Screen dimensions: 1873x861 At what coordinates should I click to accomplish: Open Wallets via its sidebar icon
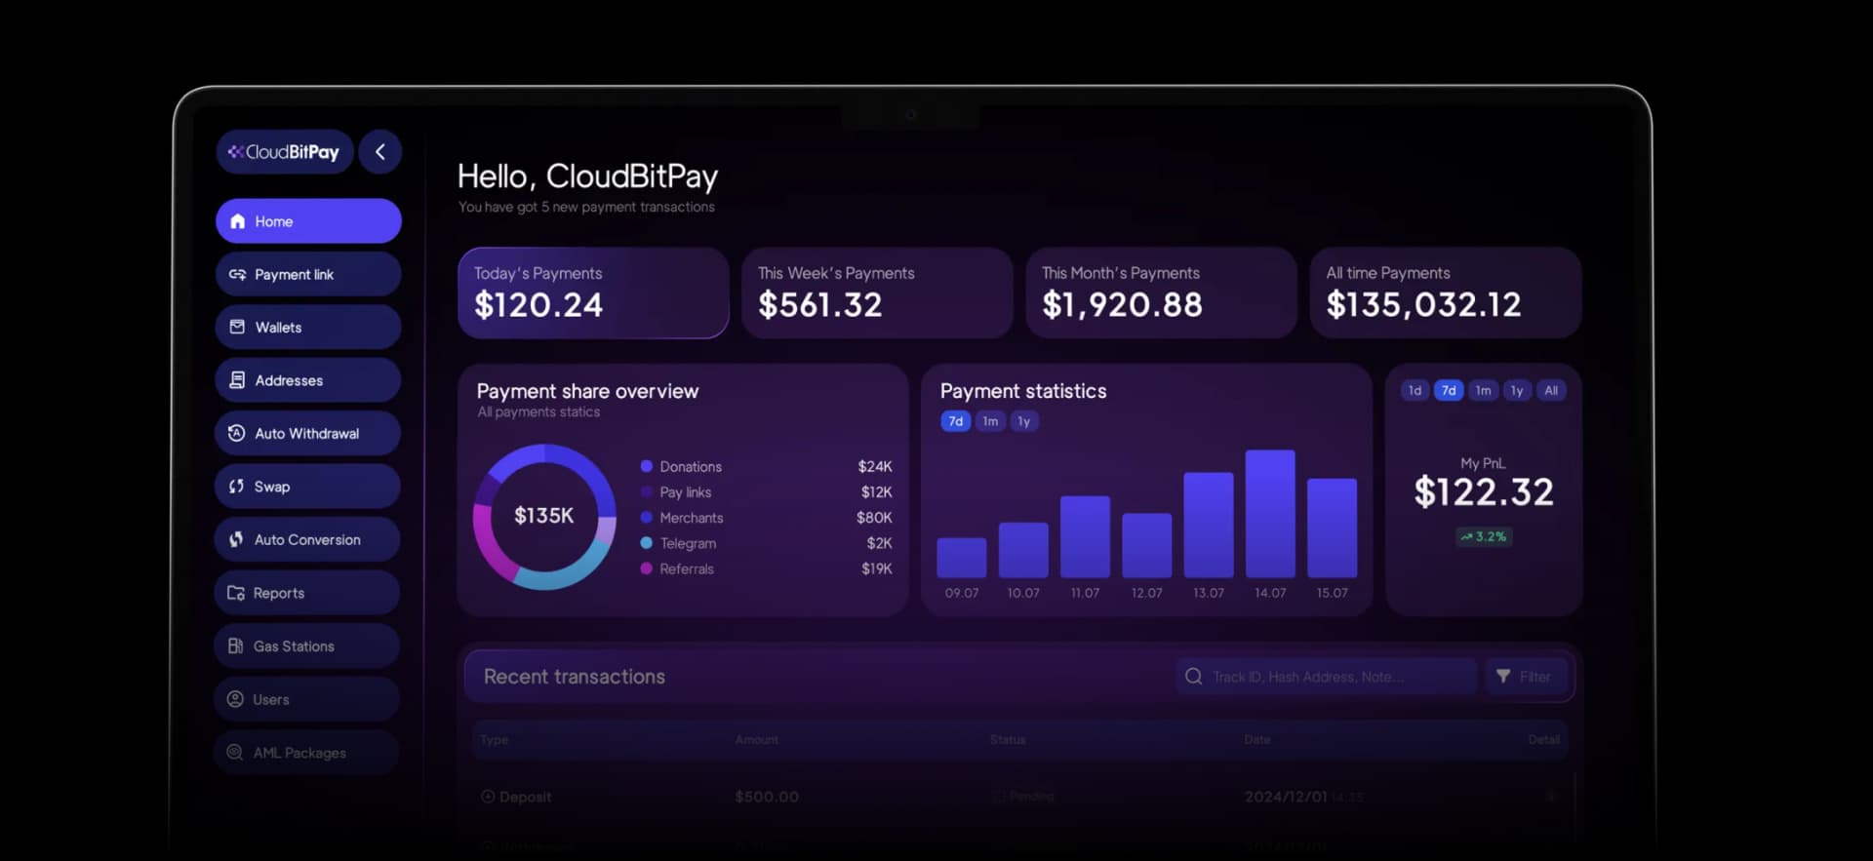tap(237, 328)
